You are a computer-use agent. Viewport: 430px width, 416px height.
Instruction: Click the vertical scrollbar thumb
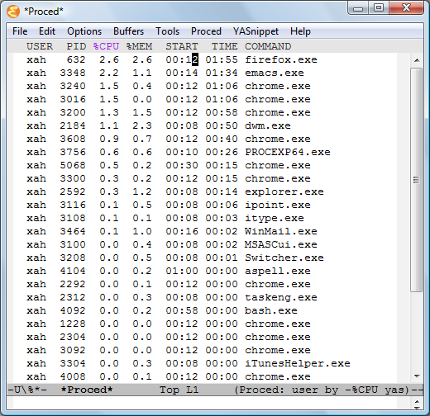417,180
